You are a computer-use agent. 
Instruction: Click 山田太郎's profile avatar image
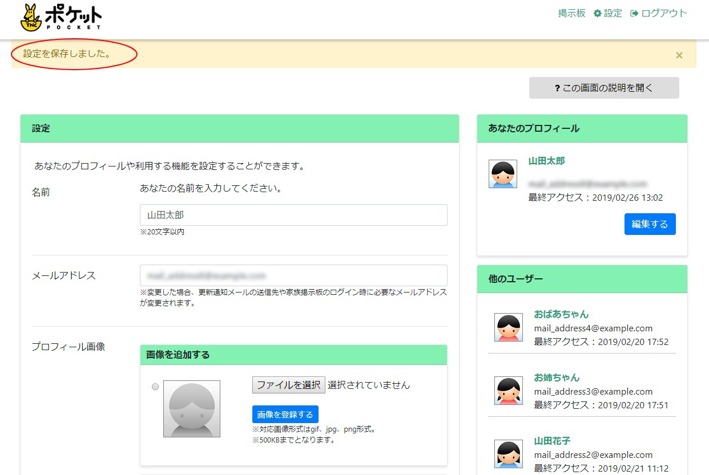502,174
